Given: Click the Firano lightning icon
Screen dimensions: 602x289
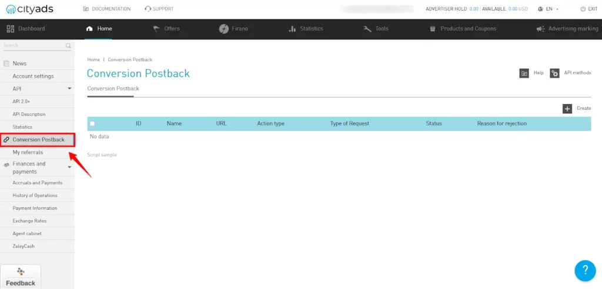Looking at the screenshot, I should tap(224, 29).
